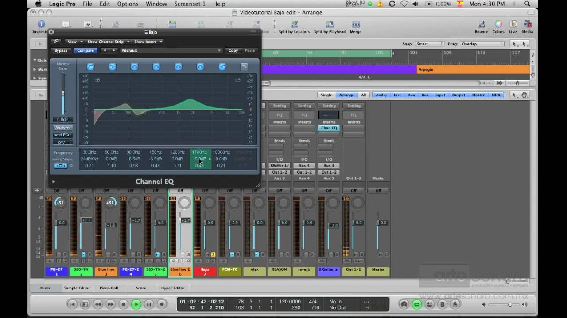
Task: Open the post EQ analyzer dropdown
Action: point(63,135)
